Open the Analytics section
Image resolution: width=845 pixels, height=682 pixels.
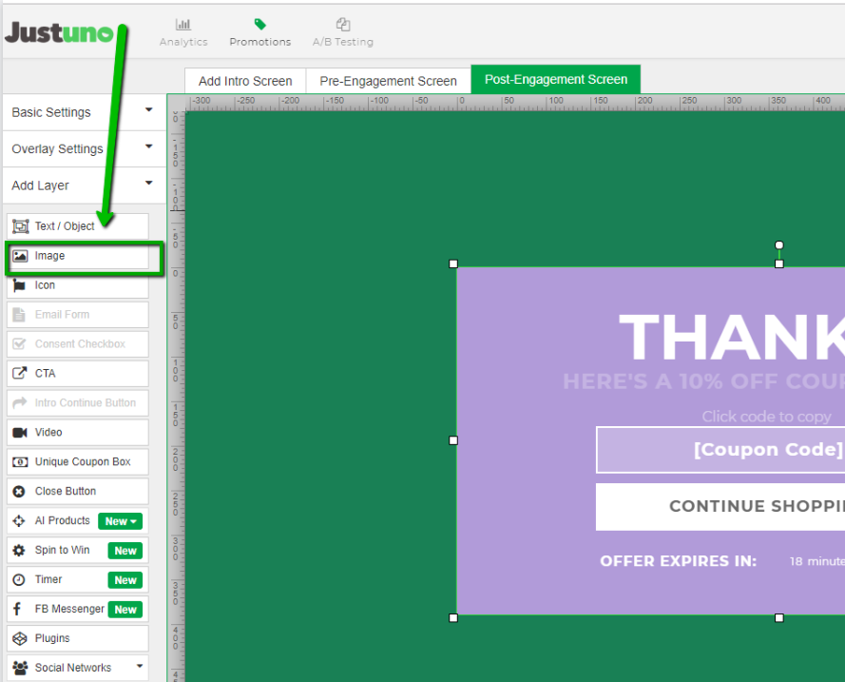pos(183,32)
